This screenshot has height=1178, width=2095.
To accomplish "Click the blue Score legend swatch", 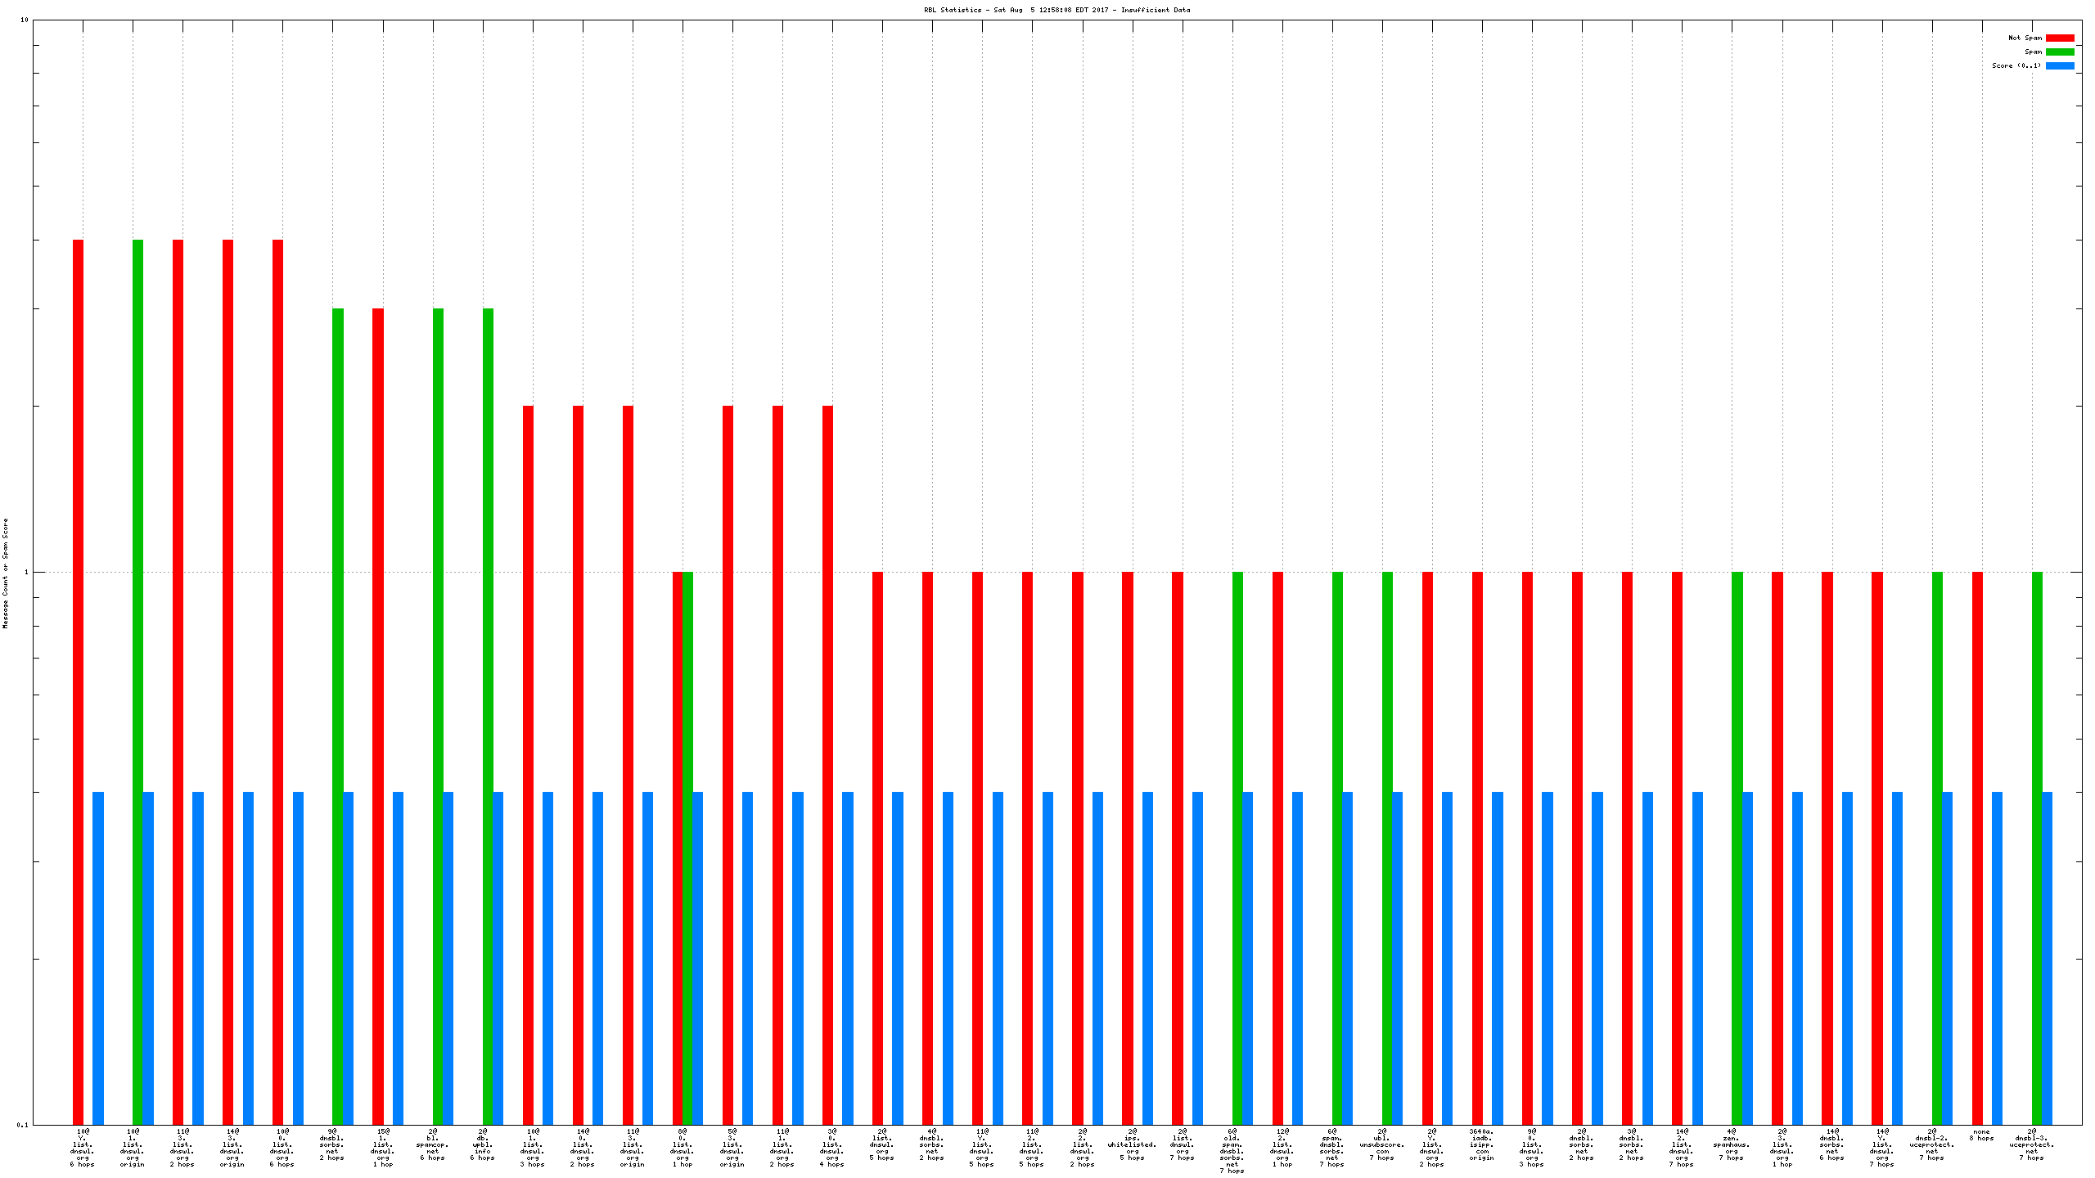I will coord(2060,65).
